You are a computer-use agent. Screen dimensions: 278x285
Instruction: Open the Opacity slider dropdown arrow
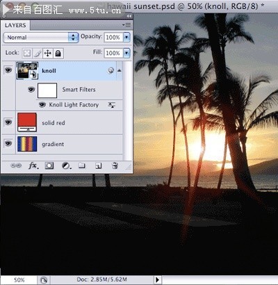pyautogui.click(x=126, y=37)
